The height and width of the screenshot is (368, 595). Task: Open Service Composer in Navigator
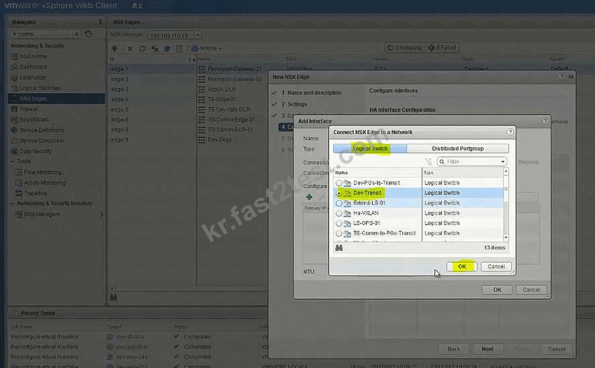[42, 141]
